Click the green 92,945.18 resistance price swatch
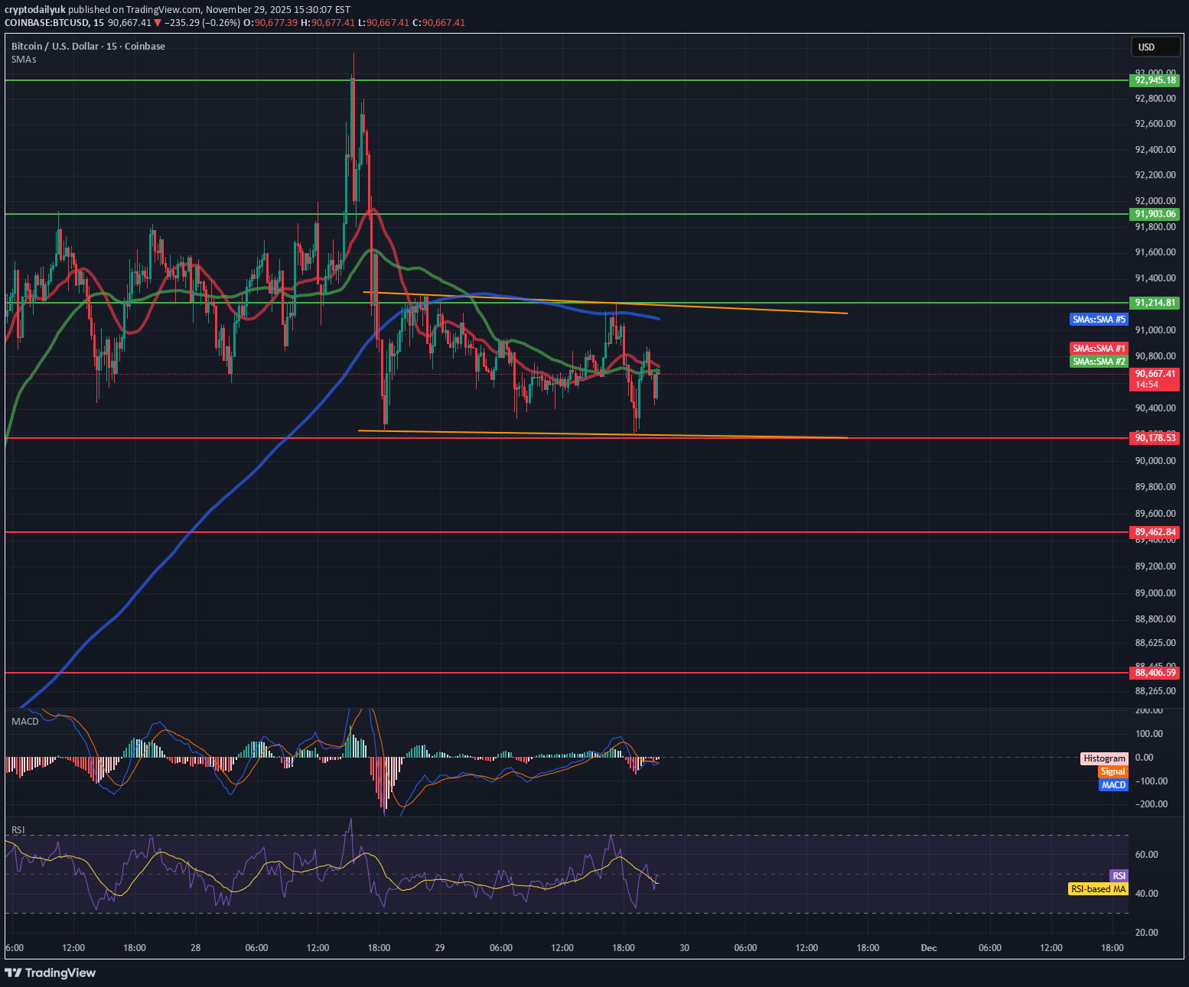1189x987 pixels. click(x=1154, y=80)
